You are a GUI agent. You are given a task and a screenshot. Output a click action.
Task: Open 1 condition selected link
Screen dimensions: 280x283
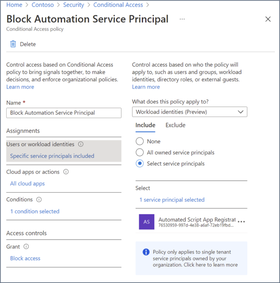35,211
